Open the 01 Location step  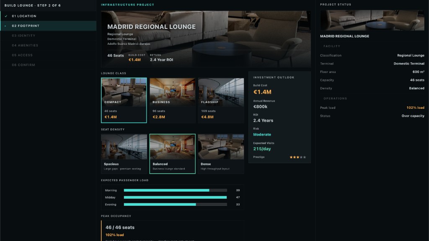tap(48, 16)
